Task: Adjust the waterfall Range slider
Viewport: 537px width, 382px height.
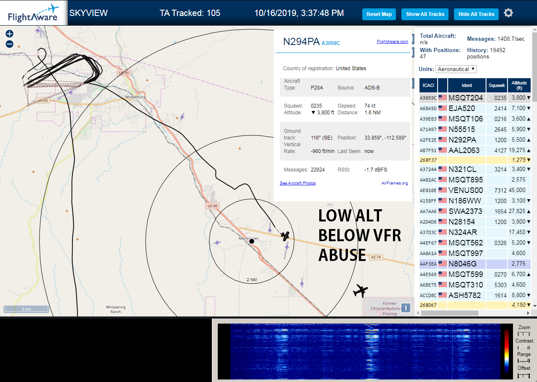Action: pyautogui.click(x=524, y=361)
